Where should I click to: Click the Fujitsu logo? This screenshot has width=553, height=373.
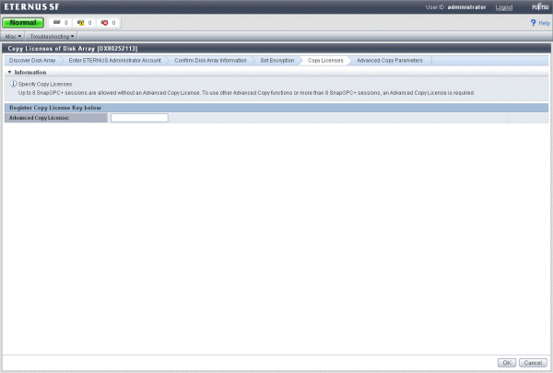pos(540,6)
